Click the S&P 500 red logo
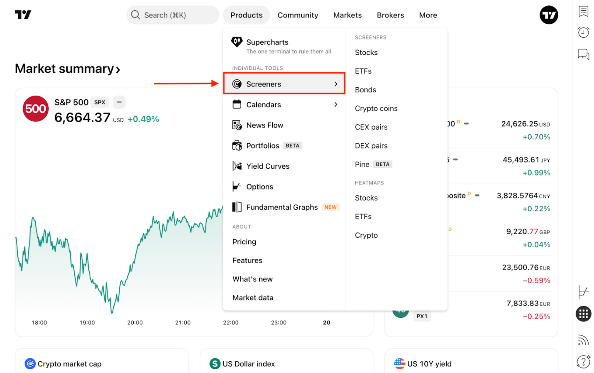This screenshot has width=594, height=373. (x=36, y=108)
